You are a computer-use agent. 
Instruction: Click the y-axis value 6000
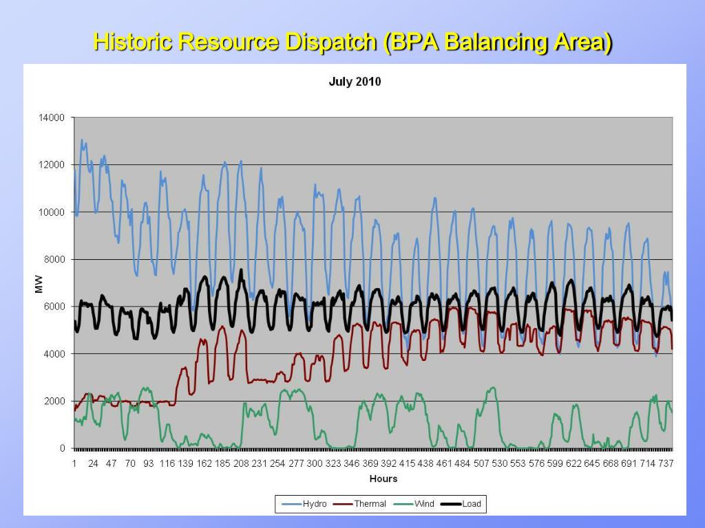(54, 307)
